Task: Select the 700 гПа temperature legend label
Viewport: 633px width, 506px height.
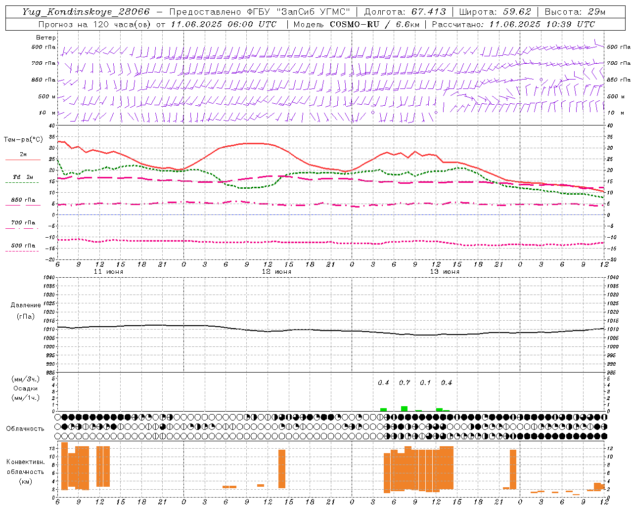Action: click(23, 223)
